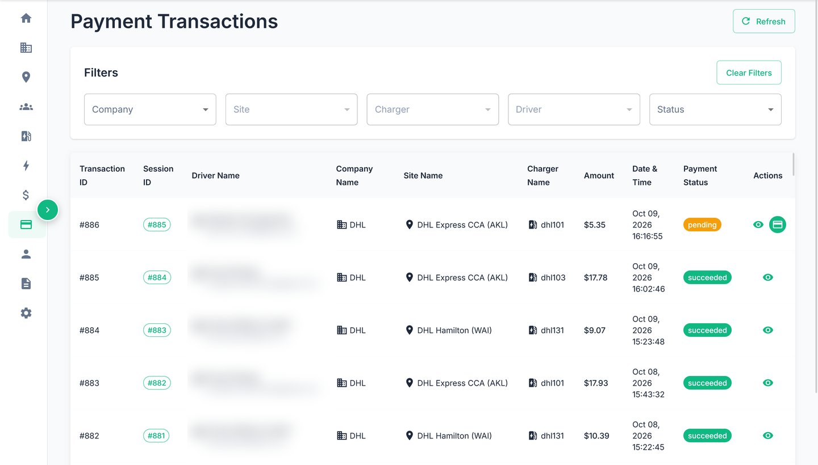The width and height of the screenshot is (818, 465).
Task: Click the Charger Name column header
Action: [x=543, y=175]
